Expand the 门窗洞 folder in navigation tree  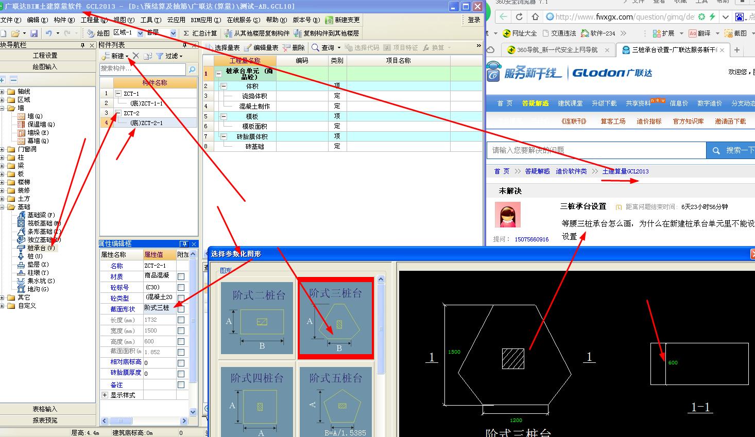[3, 149]
